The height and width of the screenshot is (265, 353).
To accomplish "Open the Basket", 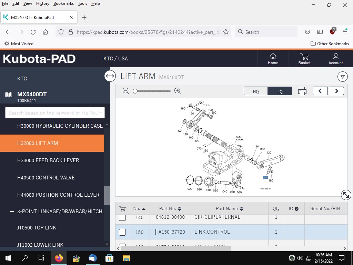I will click(304, 59).
